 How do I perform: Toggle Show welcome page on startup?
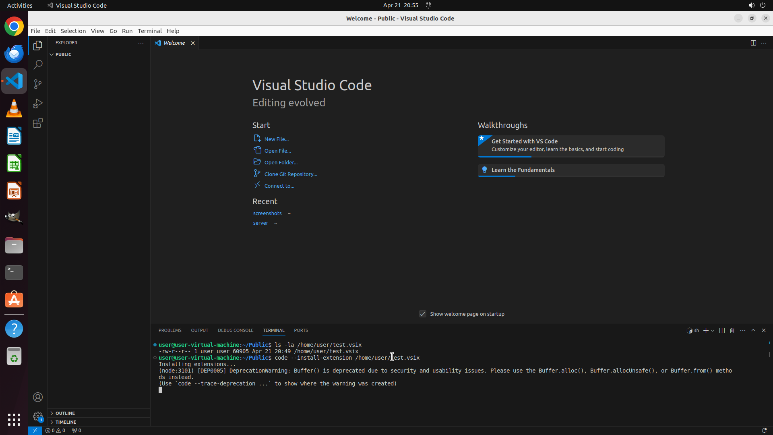coord(423,314)
